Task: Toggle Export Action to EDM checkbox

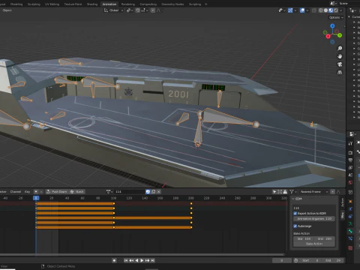Action: (295, 214)
